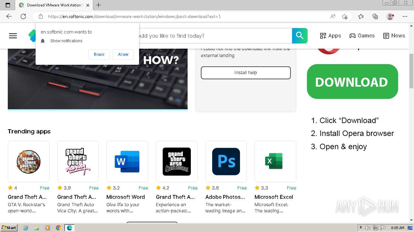Open the volume control tray icon
The image size is (414, 232).
(368, 228)
